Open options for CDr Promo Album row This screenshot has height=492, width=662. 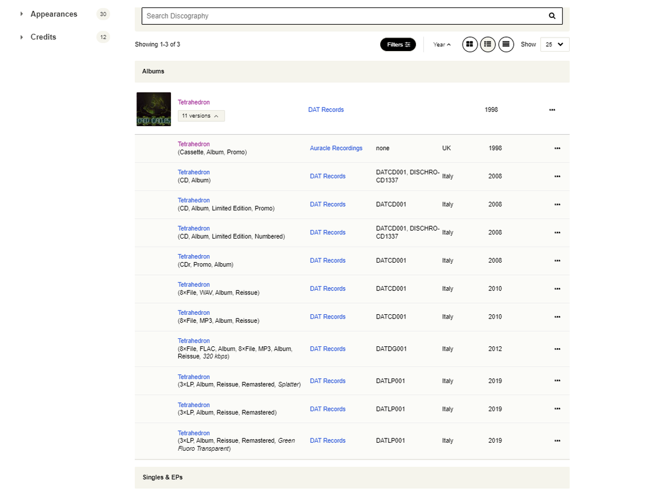(x=557, y=261)
